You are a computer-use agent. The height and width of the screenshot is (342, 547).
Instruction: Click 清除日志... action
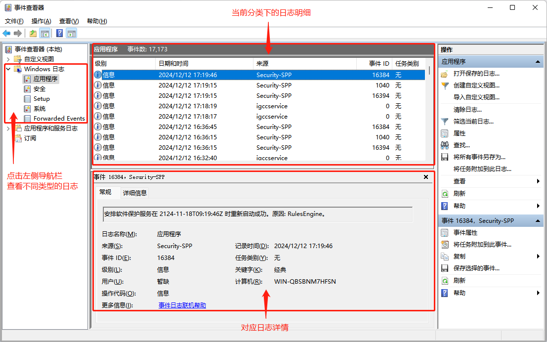pos(467,110)
